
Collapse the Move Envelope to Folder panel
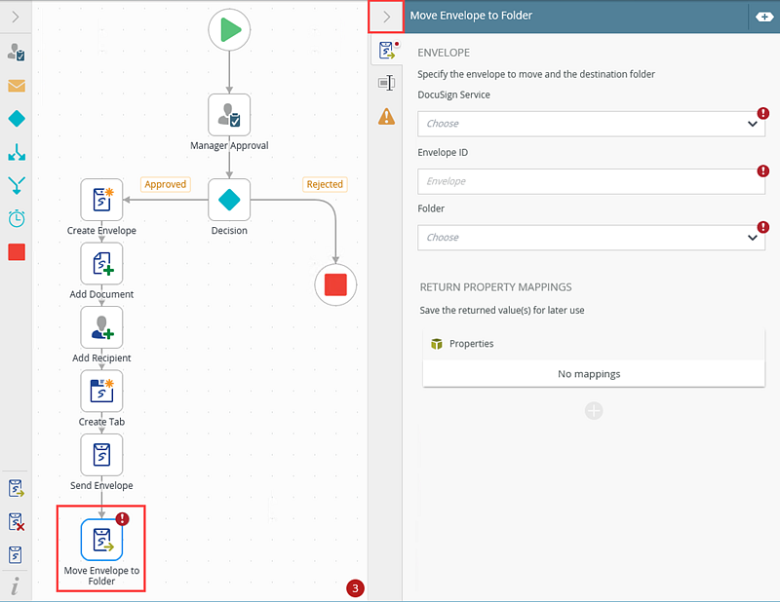[x=386, y=17]
